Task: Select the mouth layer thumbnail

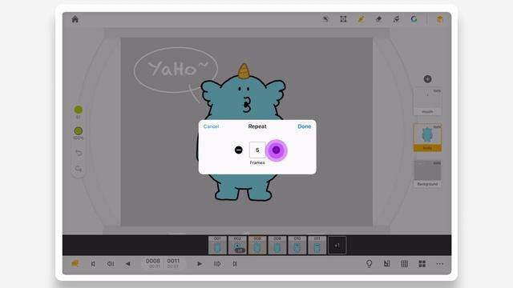Action: [427, 101]
